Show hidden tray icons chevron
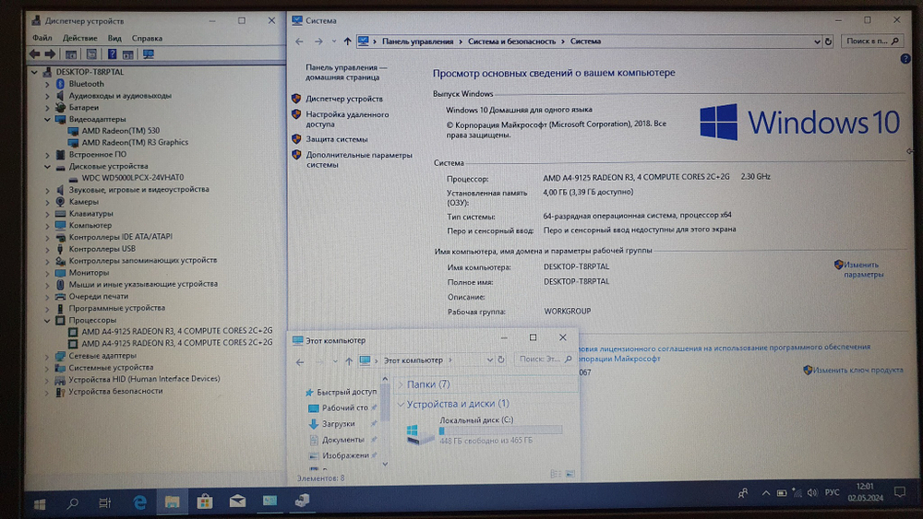 pos(766,493)
